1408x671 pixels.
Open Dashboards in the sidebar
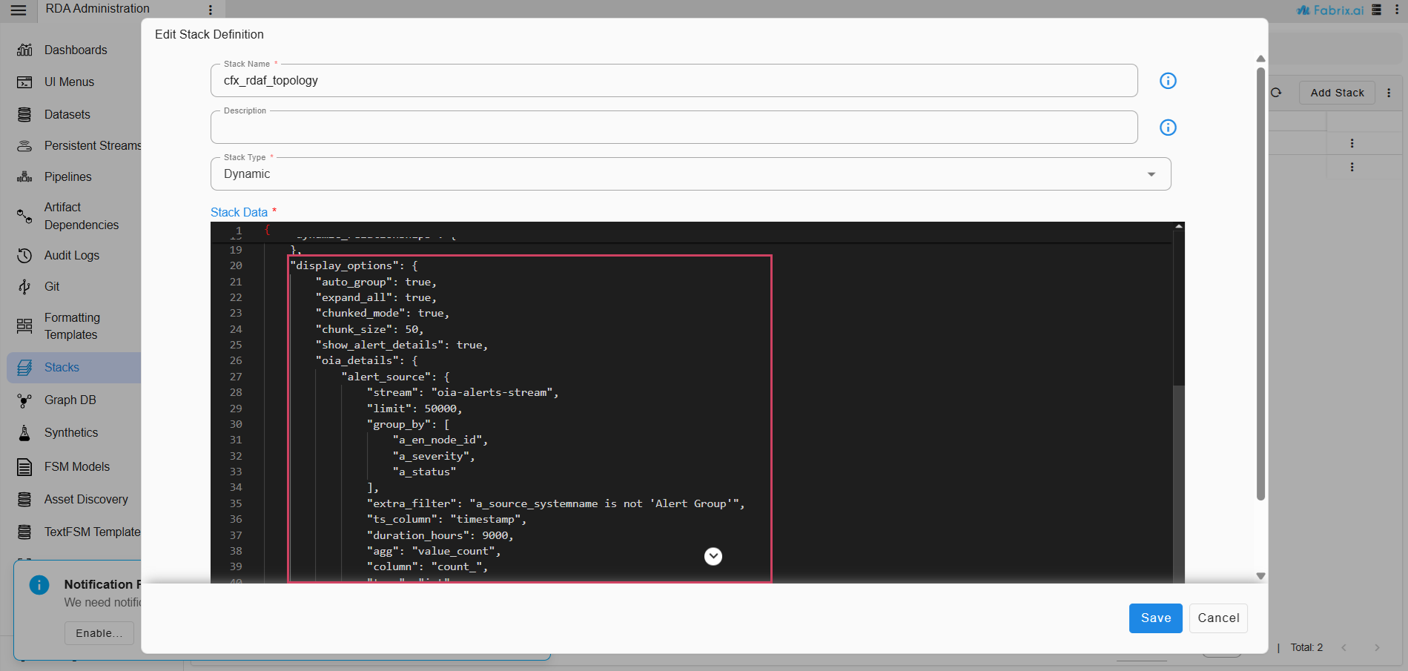[76, 50]
